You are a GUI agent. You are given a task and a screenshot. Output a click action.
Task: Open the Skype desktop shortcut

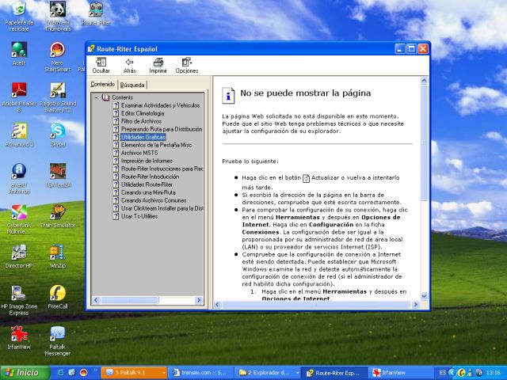58,131
